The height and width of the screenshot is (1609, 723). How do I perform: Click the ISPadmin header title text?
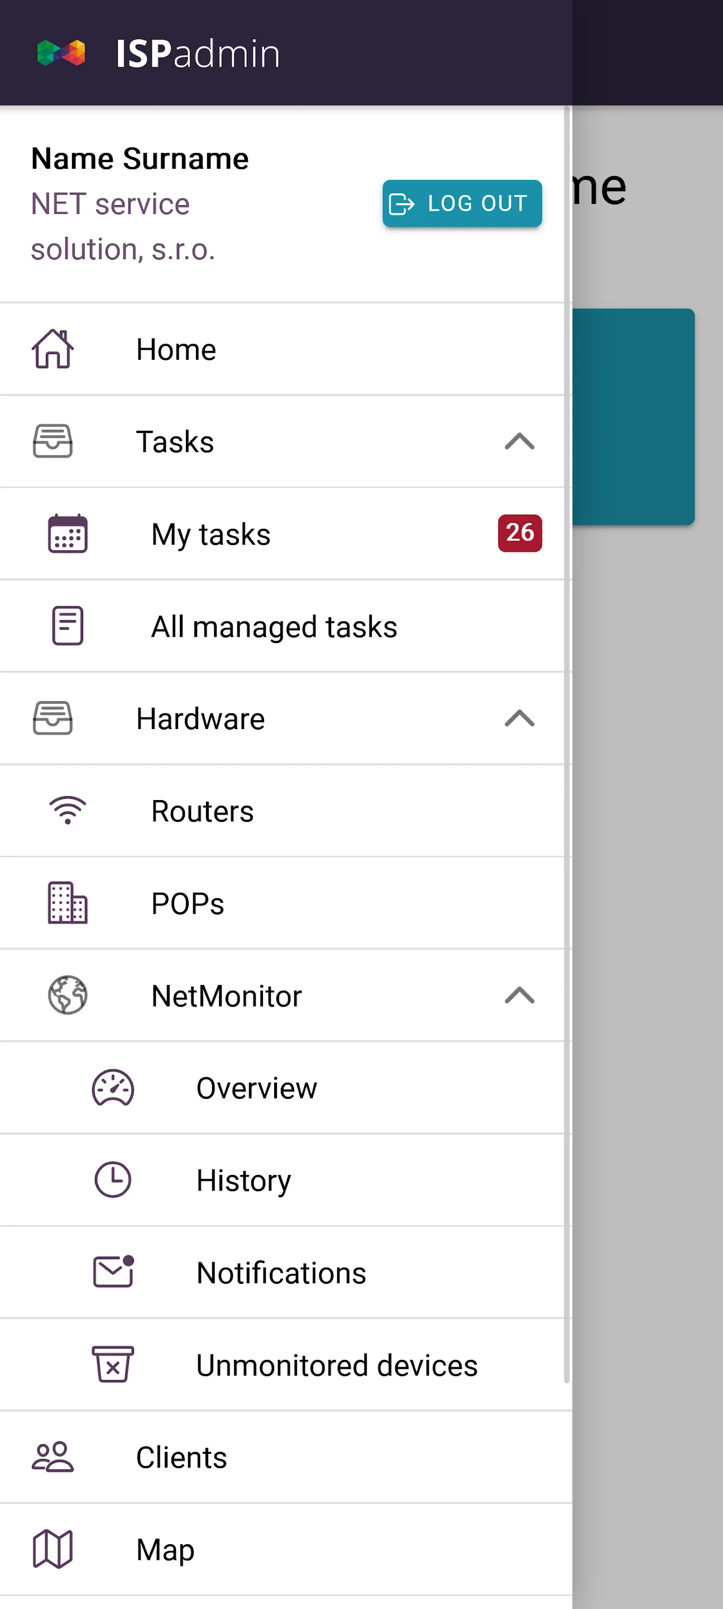198,54
